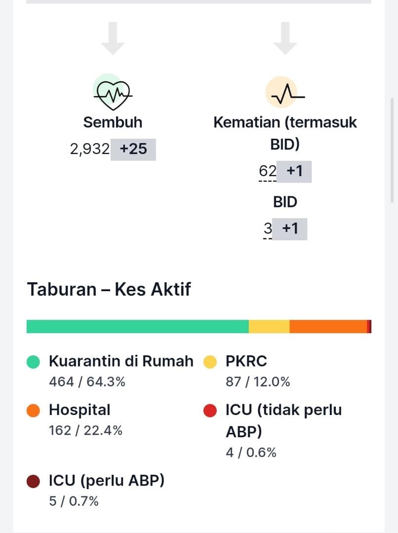
Task: Click the page scrollbar on right edge
Action: click(392, 150)
